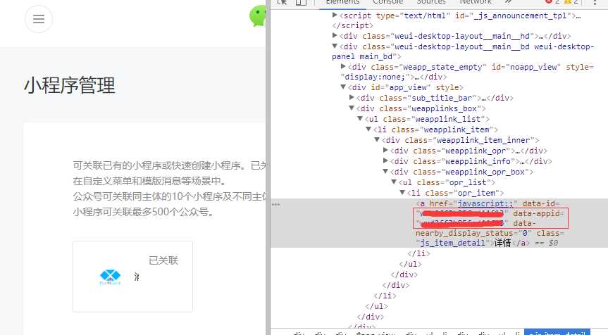Toggle the DevTools device toolbar icon
The image size is (608, 335).
pyautogui.click(x=301, y=2)
